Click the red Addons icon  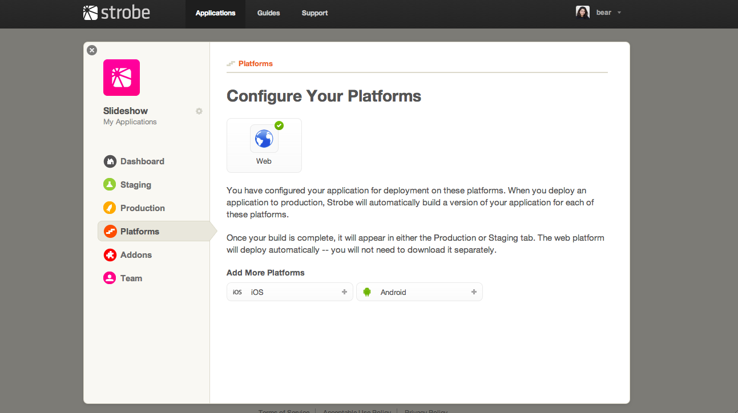pos(110,255)
